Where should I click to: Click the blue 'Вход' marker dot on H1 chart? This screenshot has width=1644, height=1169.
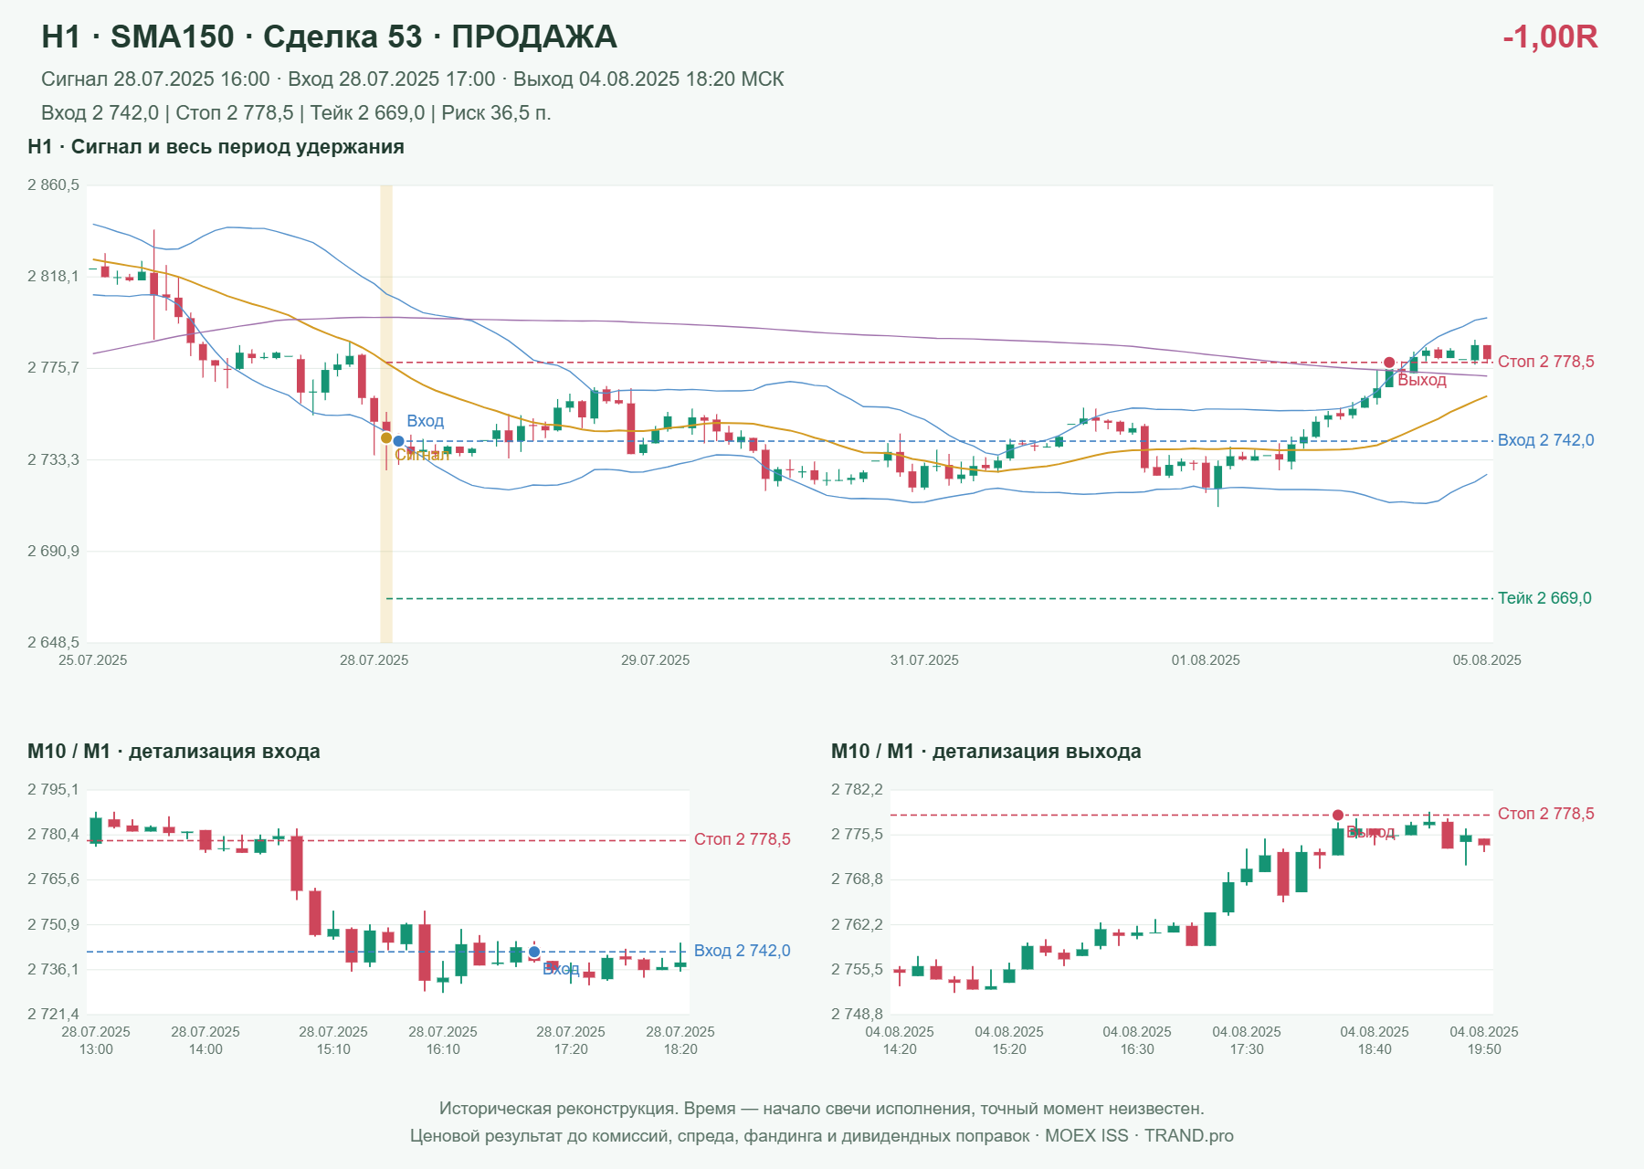[398, 441]
